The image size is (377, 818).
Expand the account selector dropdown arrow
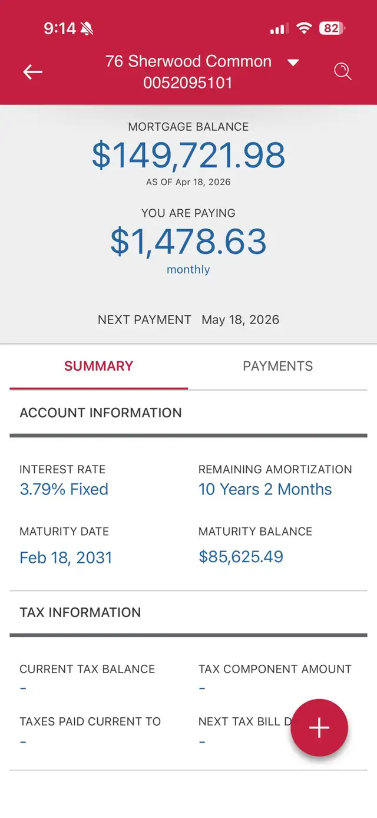(x=293, y=62)
